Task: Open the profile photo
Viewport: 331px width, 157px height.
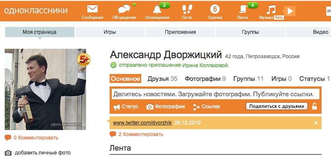Action: tap(45, 89)
